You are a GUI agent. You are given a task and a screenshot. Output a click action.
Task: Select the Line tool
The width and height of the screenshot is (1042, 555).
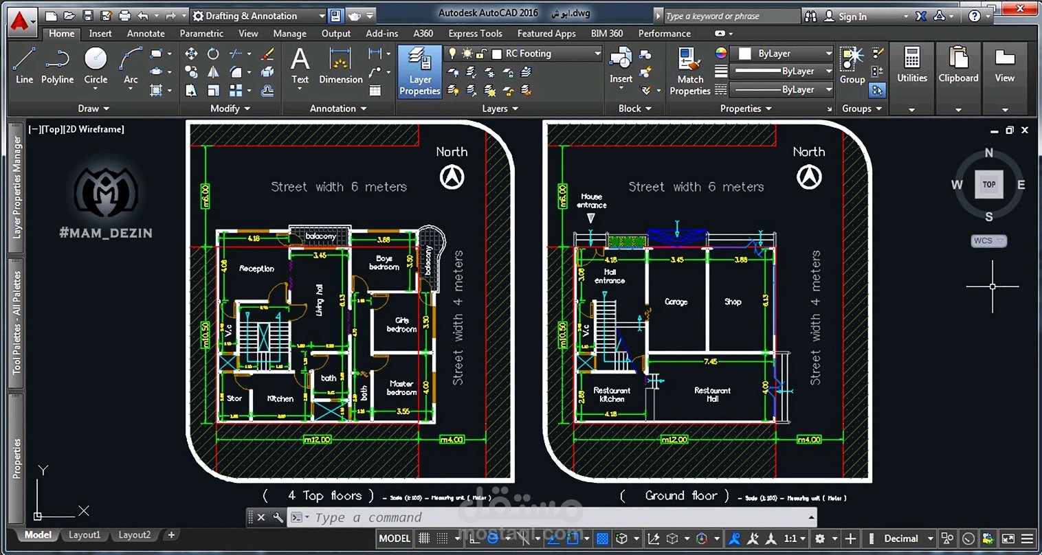[x=24, y=67]
